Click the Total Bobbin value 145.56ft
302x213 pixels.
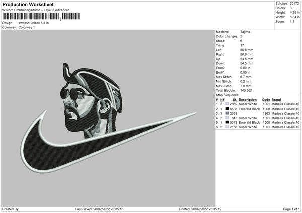click(x=246, y=90)
